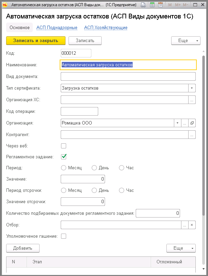
Task: Click the N column header
Action: click(16, 262)
